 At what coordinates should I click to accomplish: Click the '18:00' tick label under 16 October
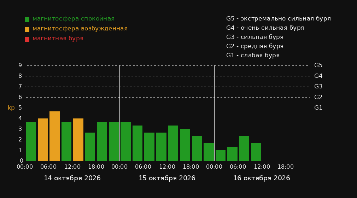[286, 167]
